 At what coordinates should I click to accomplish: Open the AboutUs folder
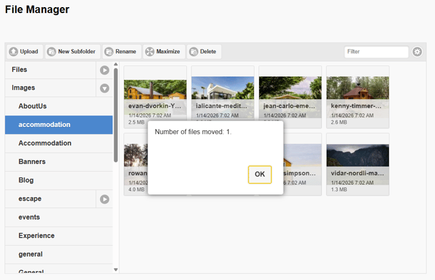click(x=59, y=106)
